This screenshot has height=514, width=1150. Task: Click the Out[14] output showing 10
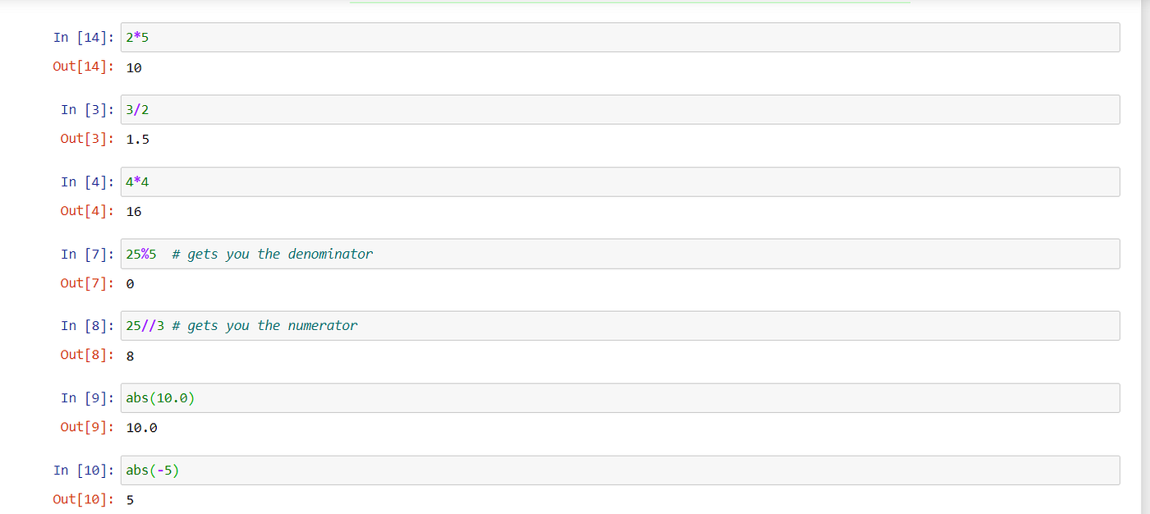coord(133,67)
